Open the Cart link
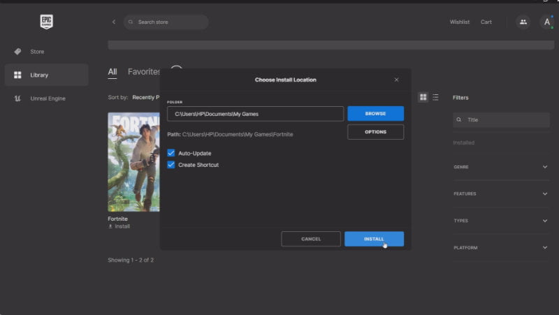Viewport: 559px width, 315px height. [x=486, y=22]
